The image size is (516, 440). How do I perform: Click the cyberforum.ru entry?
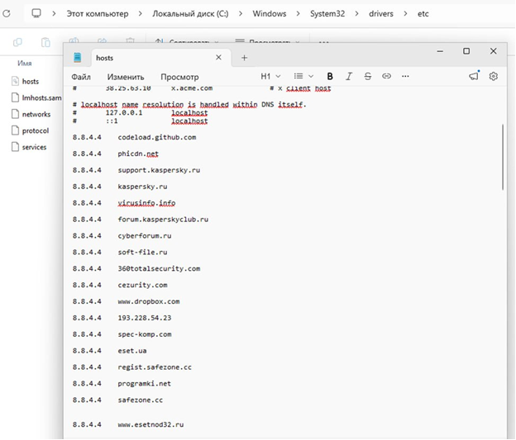[145, 236]
